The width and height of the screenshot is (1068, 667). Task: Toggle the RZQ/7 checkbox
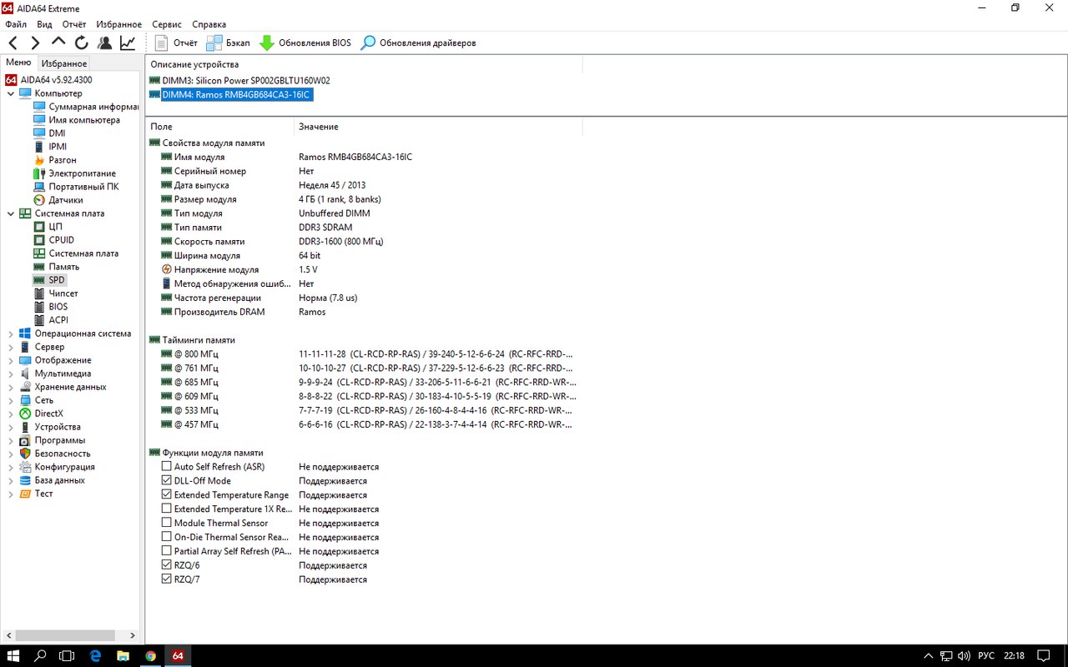[x=167, y=579]
